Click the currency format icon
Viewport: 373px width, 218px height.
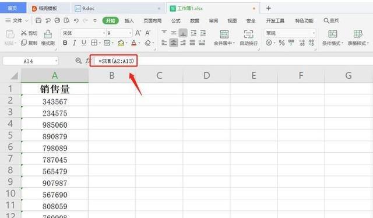[x=269, y=43]
